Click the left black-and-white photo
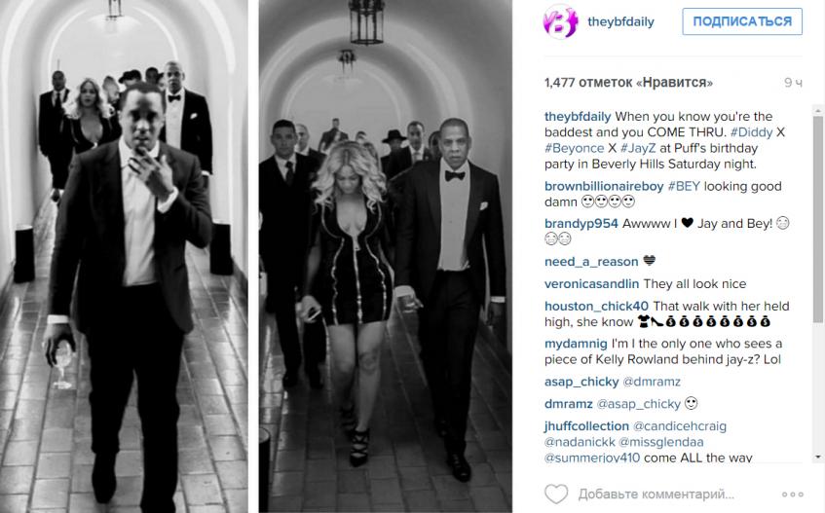This screenshot has height=513, width=825. [x=124, y=257]
